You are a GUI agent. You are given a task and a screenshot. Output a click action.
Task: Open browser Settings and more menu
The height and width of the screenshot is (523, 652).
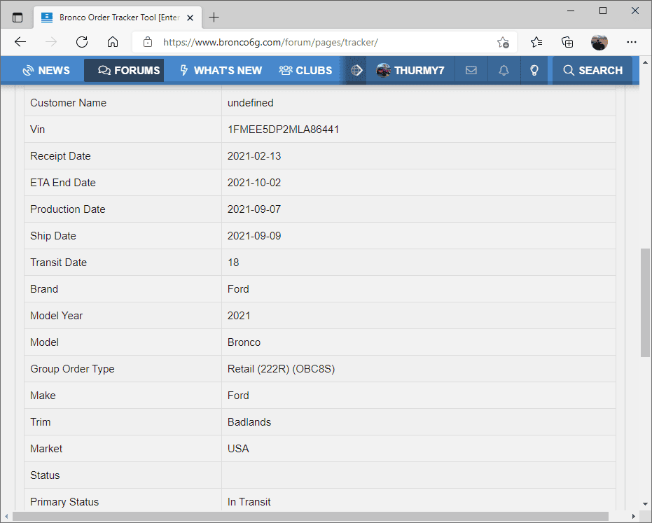click(x=631, y=42)
